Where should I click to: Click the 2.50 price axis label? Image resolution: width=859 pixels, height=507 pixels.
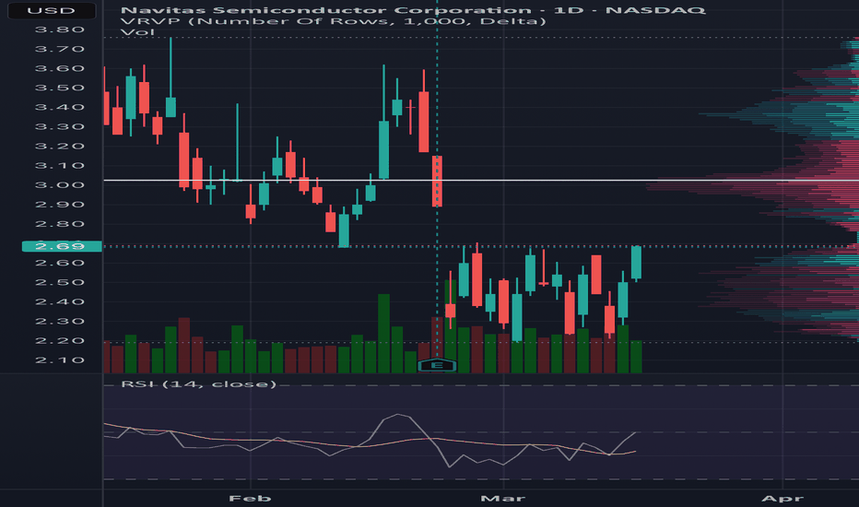[60, 282]
